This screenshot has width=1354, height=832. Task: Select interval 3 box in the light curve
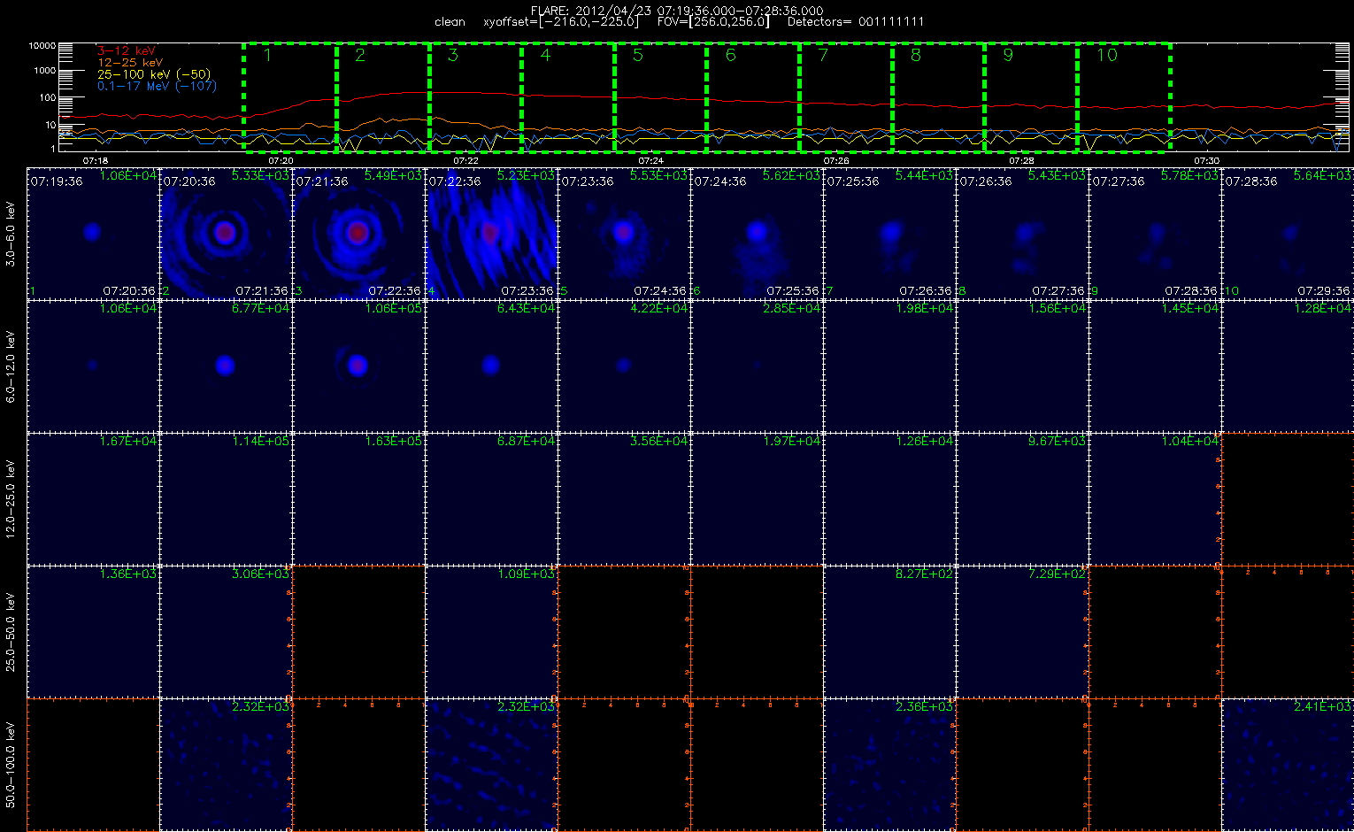[x=476, y=97]
